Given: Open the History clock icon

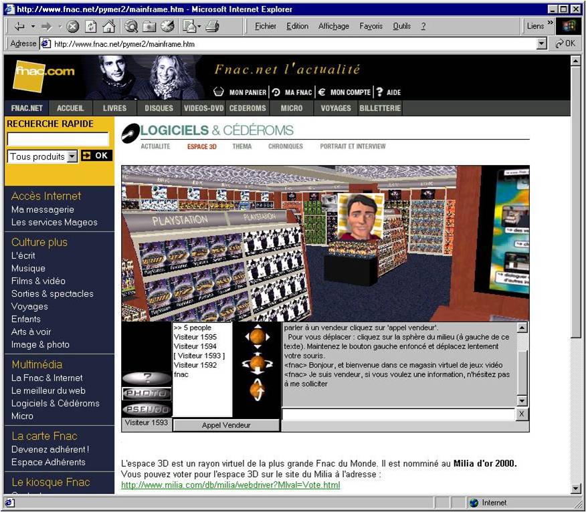Looking at the screenshot, I should (x=168, y=26).
